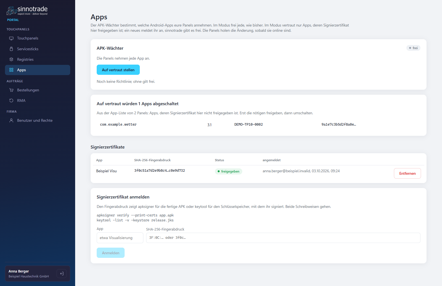The height and width of the screenshot is (286, 442).
Task: Open Benutzer und Rechte
Action: tap(38, 120)
